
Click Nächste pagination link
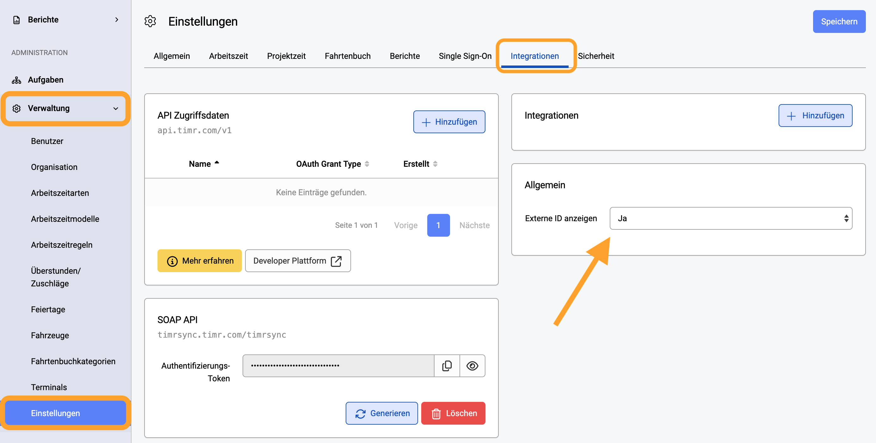click(474, 225)
